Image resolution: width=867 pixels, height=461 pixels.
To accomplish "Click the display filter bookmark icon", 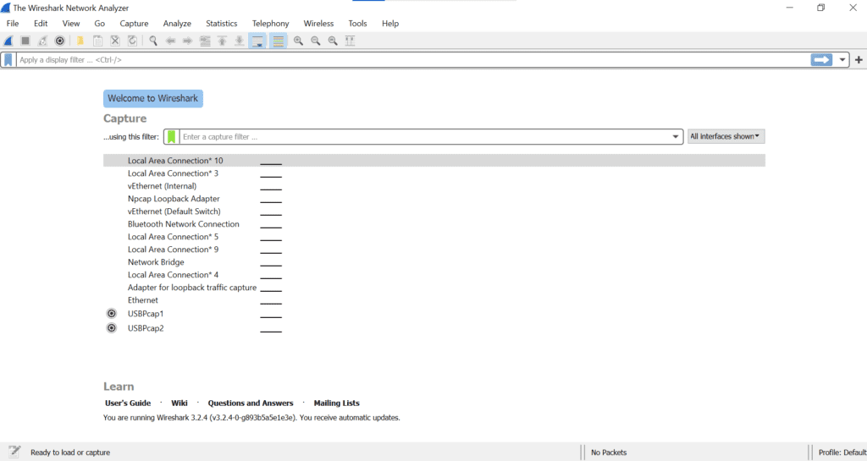I will (8, 59).
